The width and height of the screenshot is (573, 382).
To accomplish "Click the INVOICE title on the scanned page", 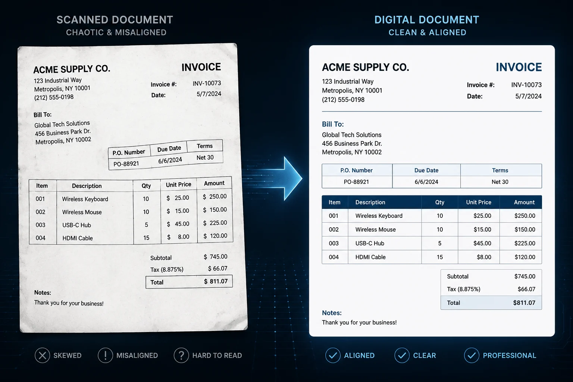I will [201, 67].
